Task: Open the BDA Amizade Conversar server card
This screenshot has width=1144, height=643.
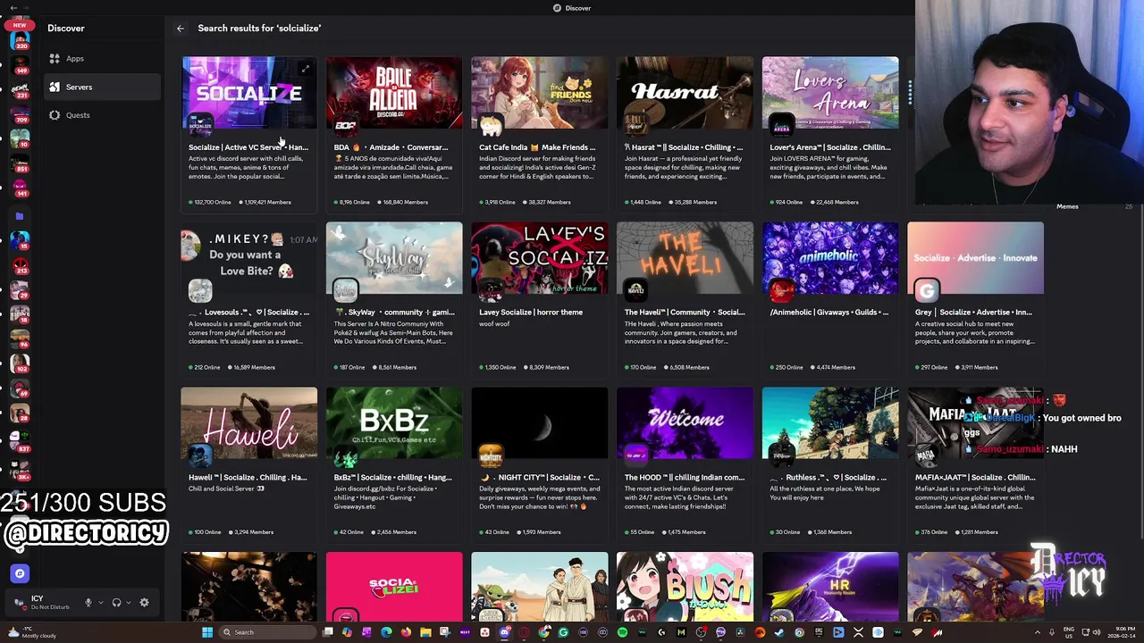Action: coord(394,134)
